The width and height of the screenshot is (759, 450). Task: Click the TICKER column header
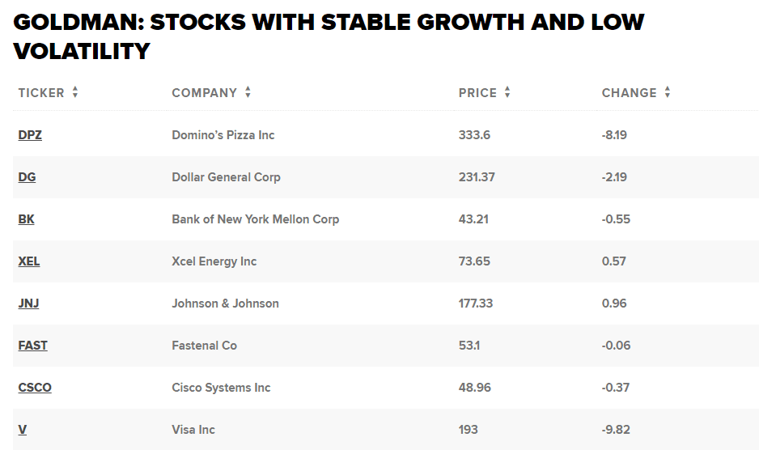(x=41, y=93)
